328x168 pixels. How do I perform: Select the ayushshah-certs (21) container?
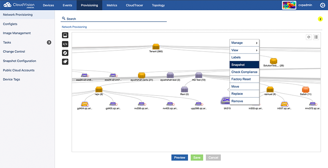(x=142, y=75)
